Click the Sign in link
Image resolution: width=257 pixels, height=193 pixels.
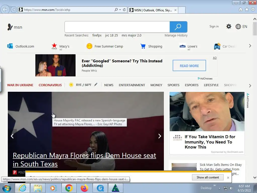tap(214, 26)
